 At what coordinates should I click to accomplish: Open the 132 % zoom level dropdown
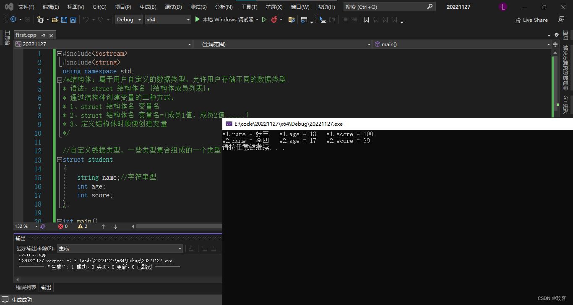(x=26, y=226)
